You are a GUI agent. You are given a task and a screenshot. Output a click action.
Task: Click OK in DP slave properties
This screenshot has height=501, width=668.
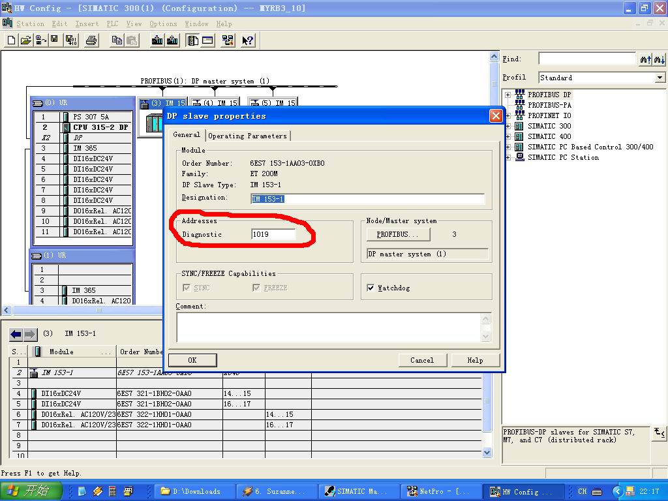point(192,360)
